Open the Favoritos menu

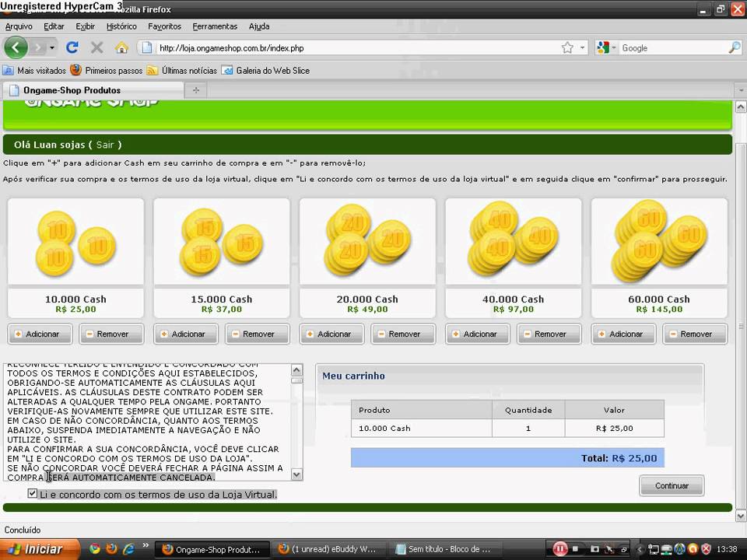point(164,26)
